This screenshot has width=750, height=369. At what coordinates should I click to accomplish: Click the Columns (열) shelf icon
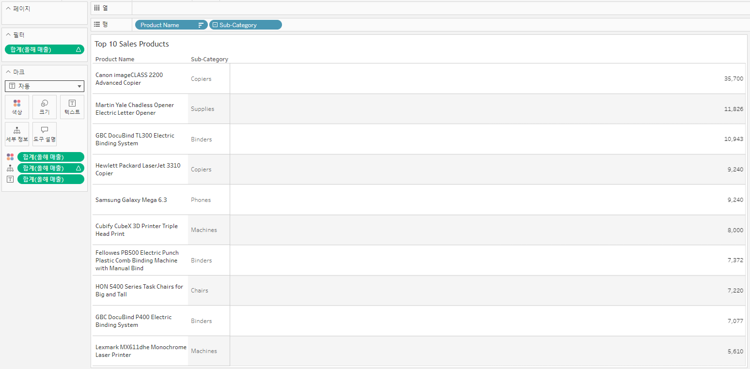[97, 8]
